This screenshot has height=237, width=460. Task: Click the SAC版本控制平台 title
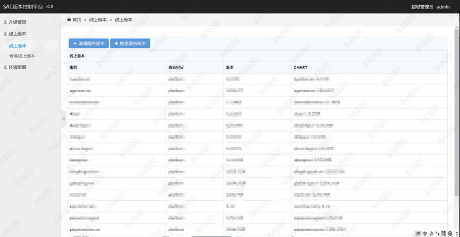click(x=23, y=7)
